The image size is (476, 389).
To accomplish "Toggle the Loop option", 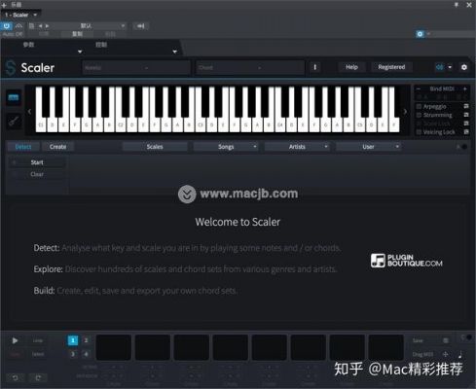I will tap(38, 340).
